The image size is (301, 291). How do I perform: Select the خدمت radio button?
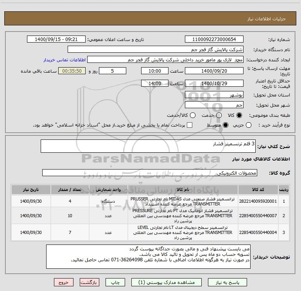(x=219, y=116)
